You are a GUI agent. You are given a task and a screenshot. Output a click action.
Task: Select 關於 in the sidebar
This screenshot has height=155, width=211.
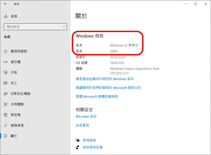(14, 136)
